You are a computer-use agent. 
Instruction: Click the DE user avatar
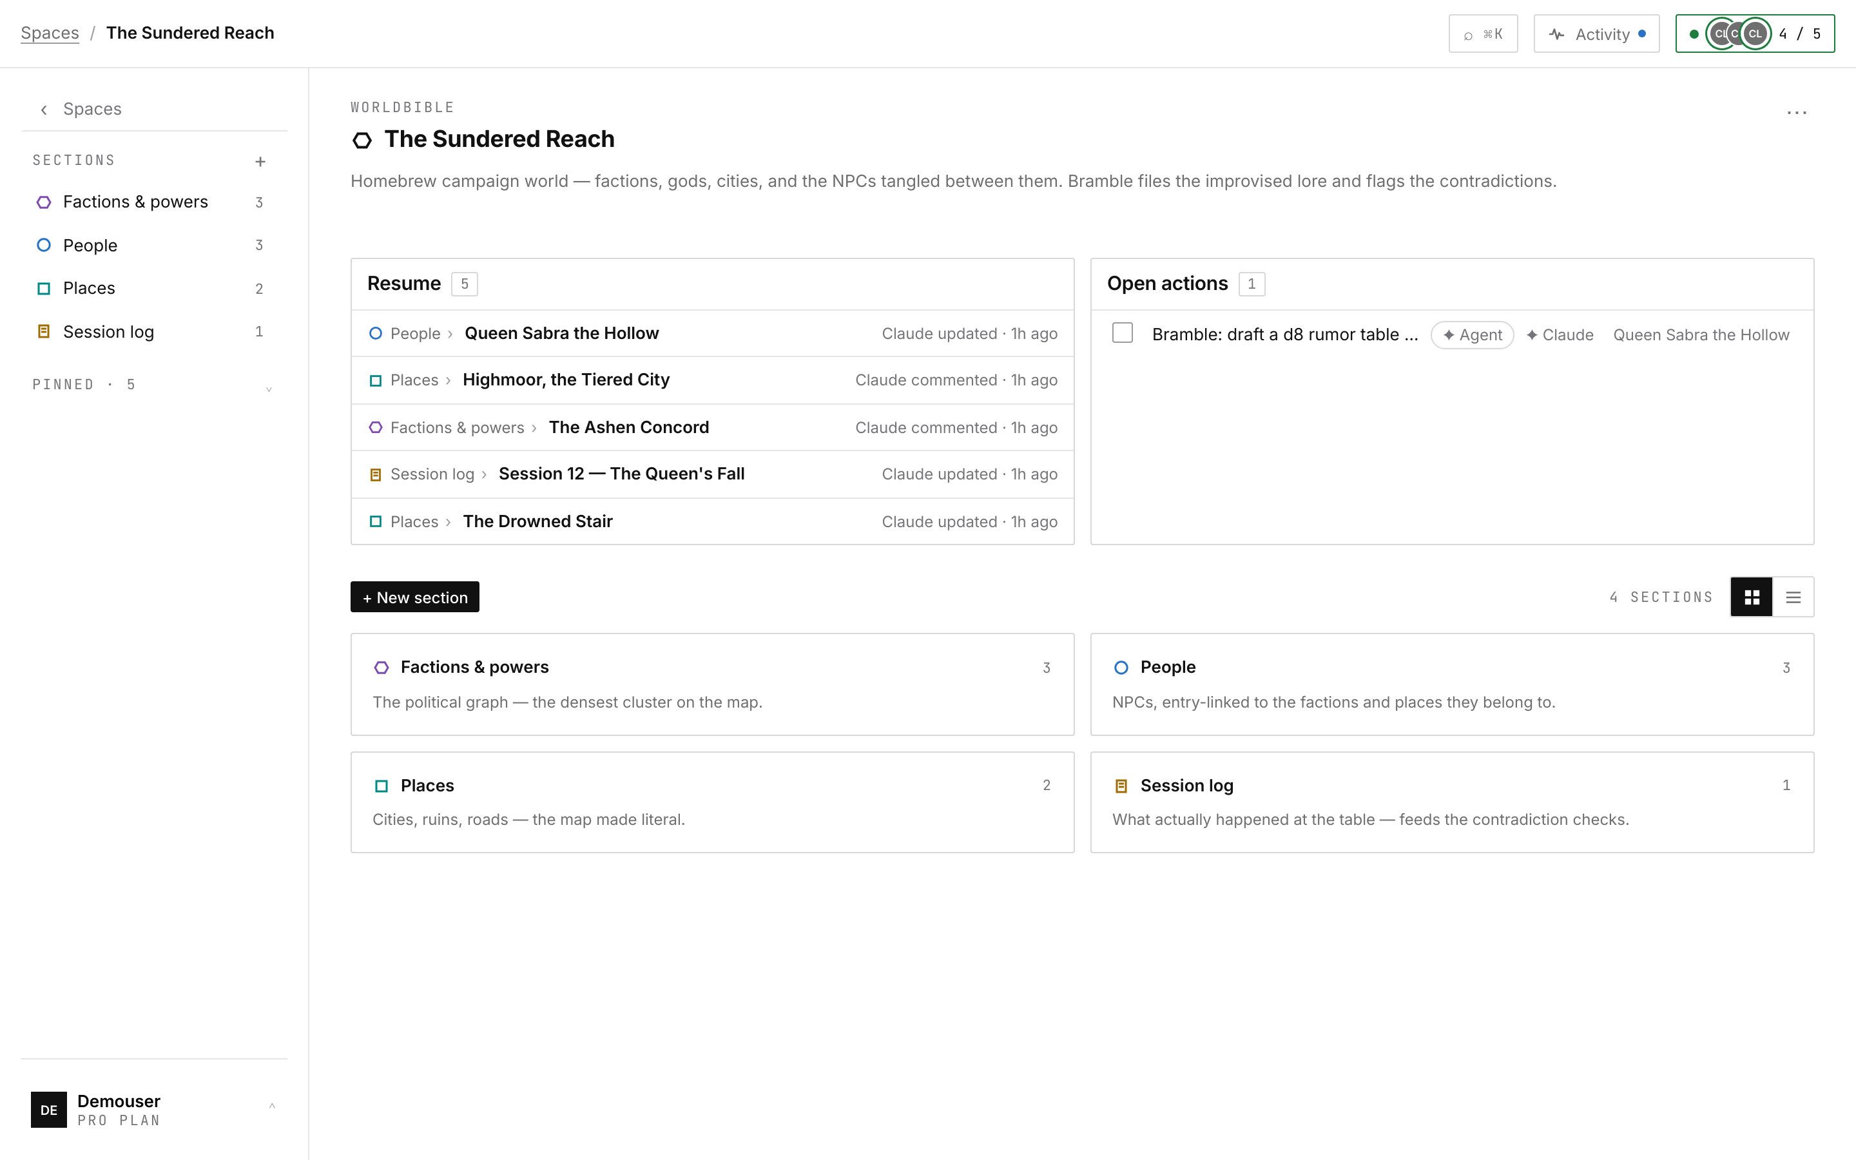(48, 1109)
